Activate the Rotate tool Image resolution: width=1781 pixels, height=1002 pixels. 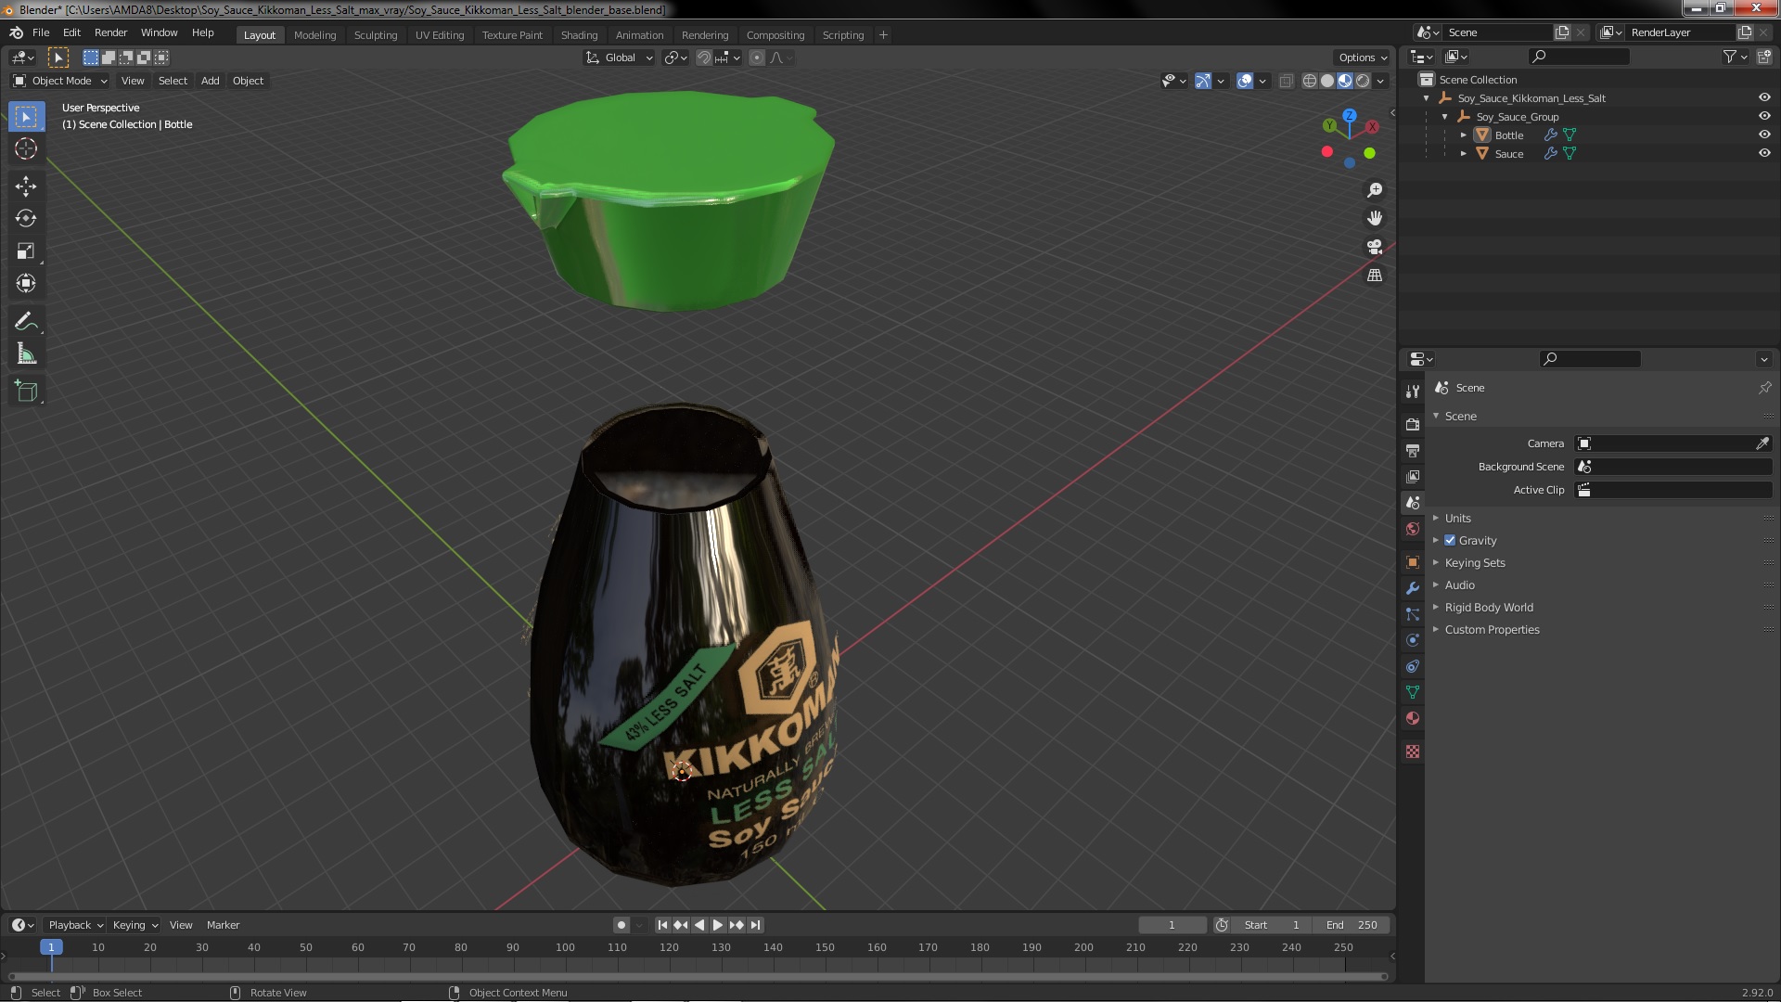(x=26, y=218)
